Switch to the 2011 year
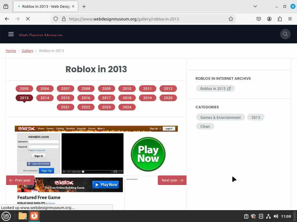297x222 pixels. pyautogui.click(x=148, y=88)
